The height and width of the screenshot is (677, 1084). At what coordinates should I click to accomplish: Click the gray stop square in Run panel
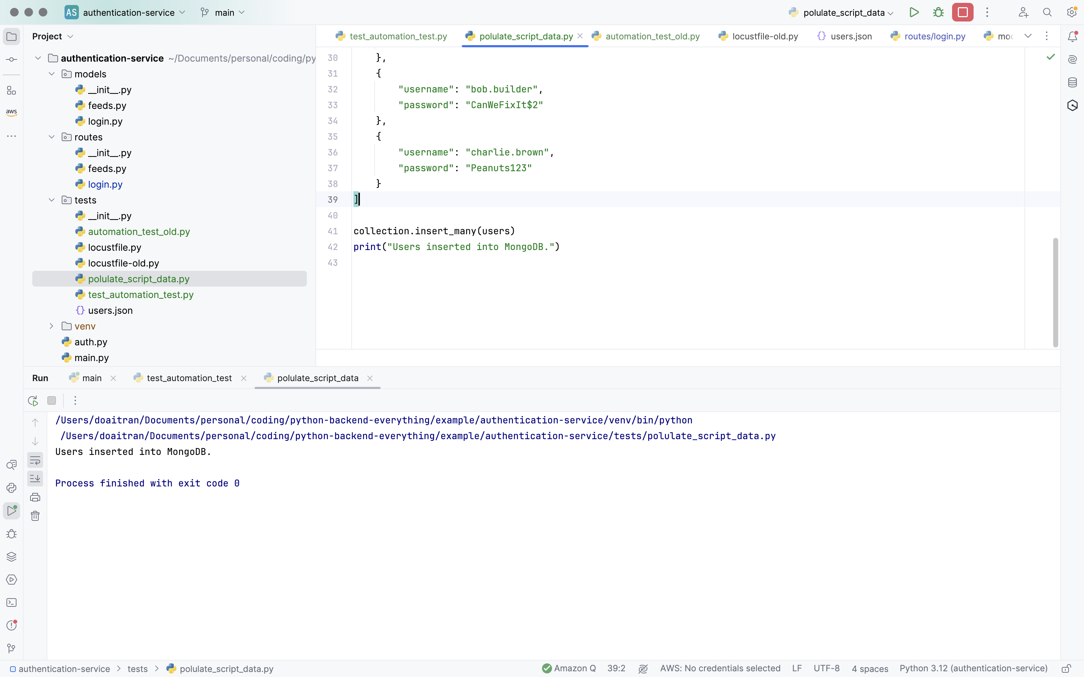click(52, 401)
